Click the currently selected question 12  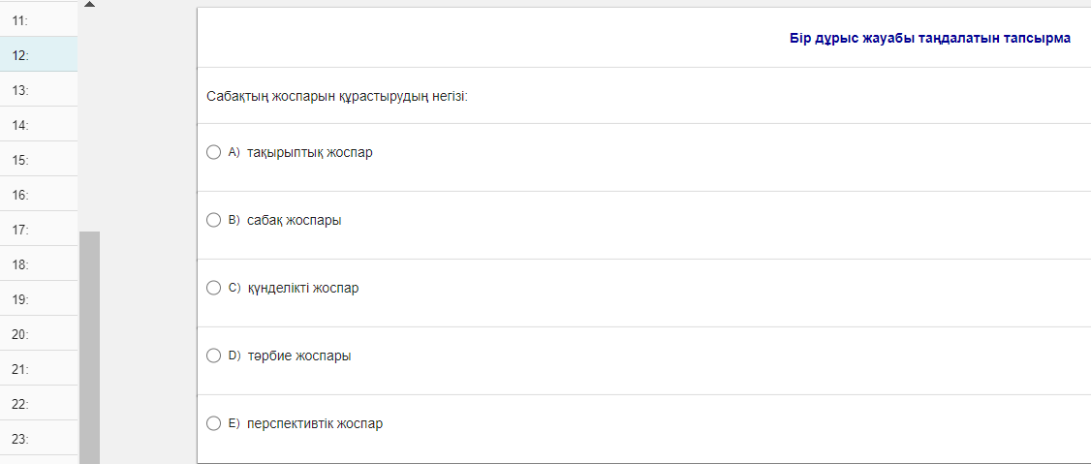point(39,54)
